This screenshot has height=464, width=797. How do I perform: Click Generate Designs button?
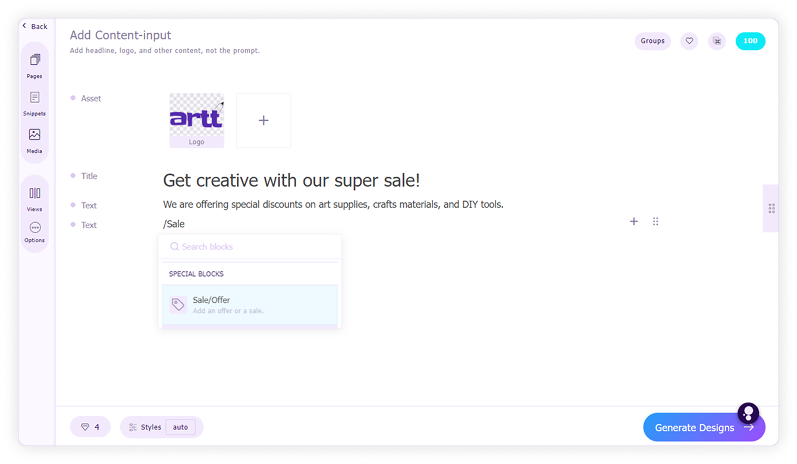click(x=704, y=427)
